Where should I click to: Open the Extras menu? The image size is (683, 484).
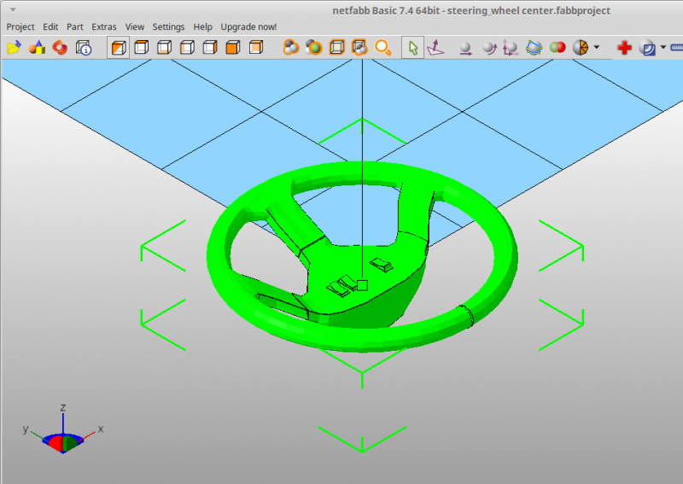(x=103, y=27)
